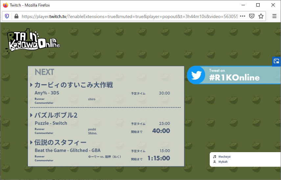Click runner name poshi
The width and height of the screenshot is (281, 180).
click(x=92, y=130)
